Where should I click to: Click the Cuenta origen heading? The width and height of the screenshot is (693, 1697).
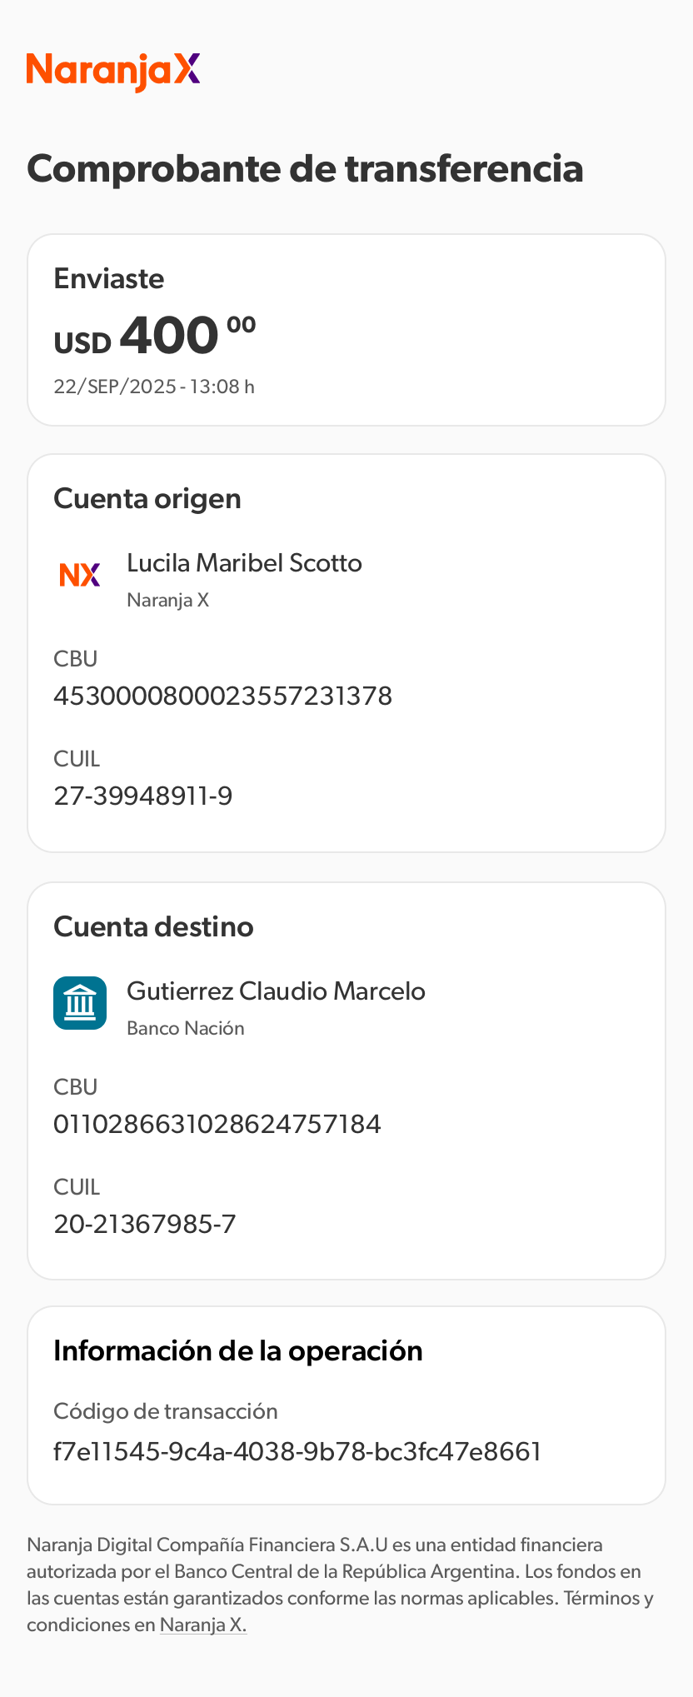(147, 498)
